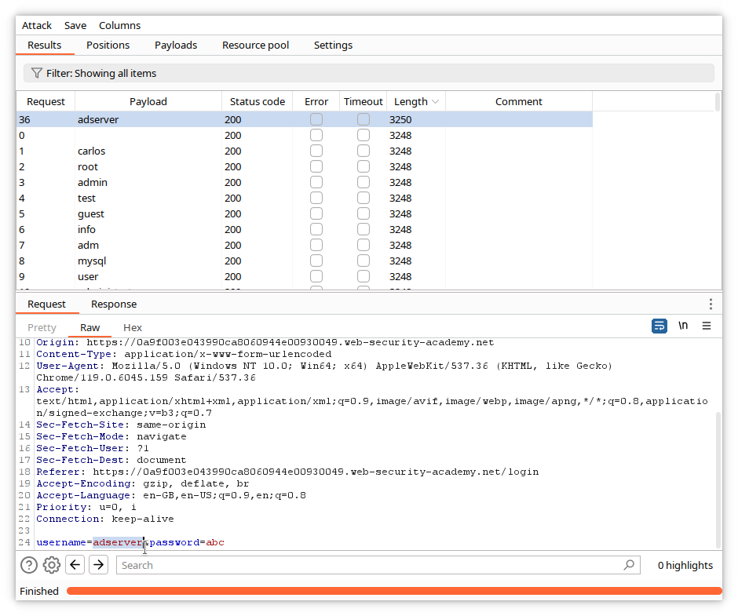Toggle Error checkbox for admin row

pyautogui.click(x=316, y=183)
